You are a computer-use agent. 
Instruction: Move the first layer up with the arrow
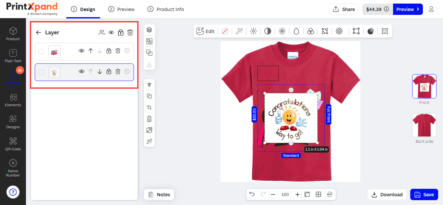[91, 51]
